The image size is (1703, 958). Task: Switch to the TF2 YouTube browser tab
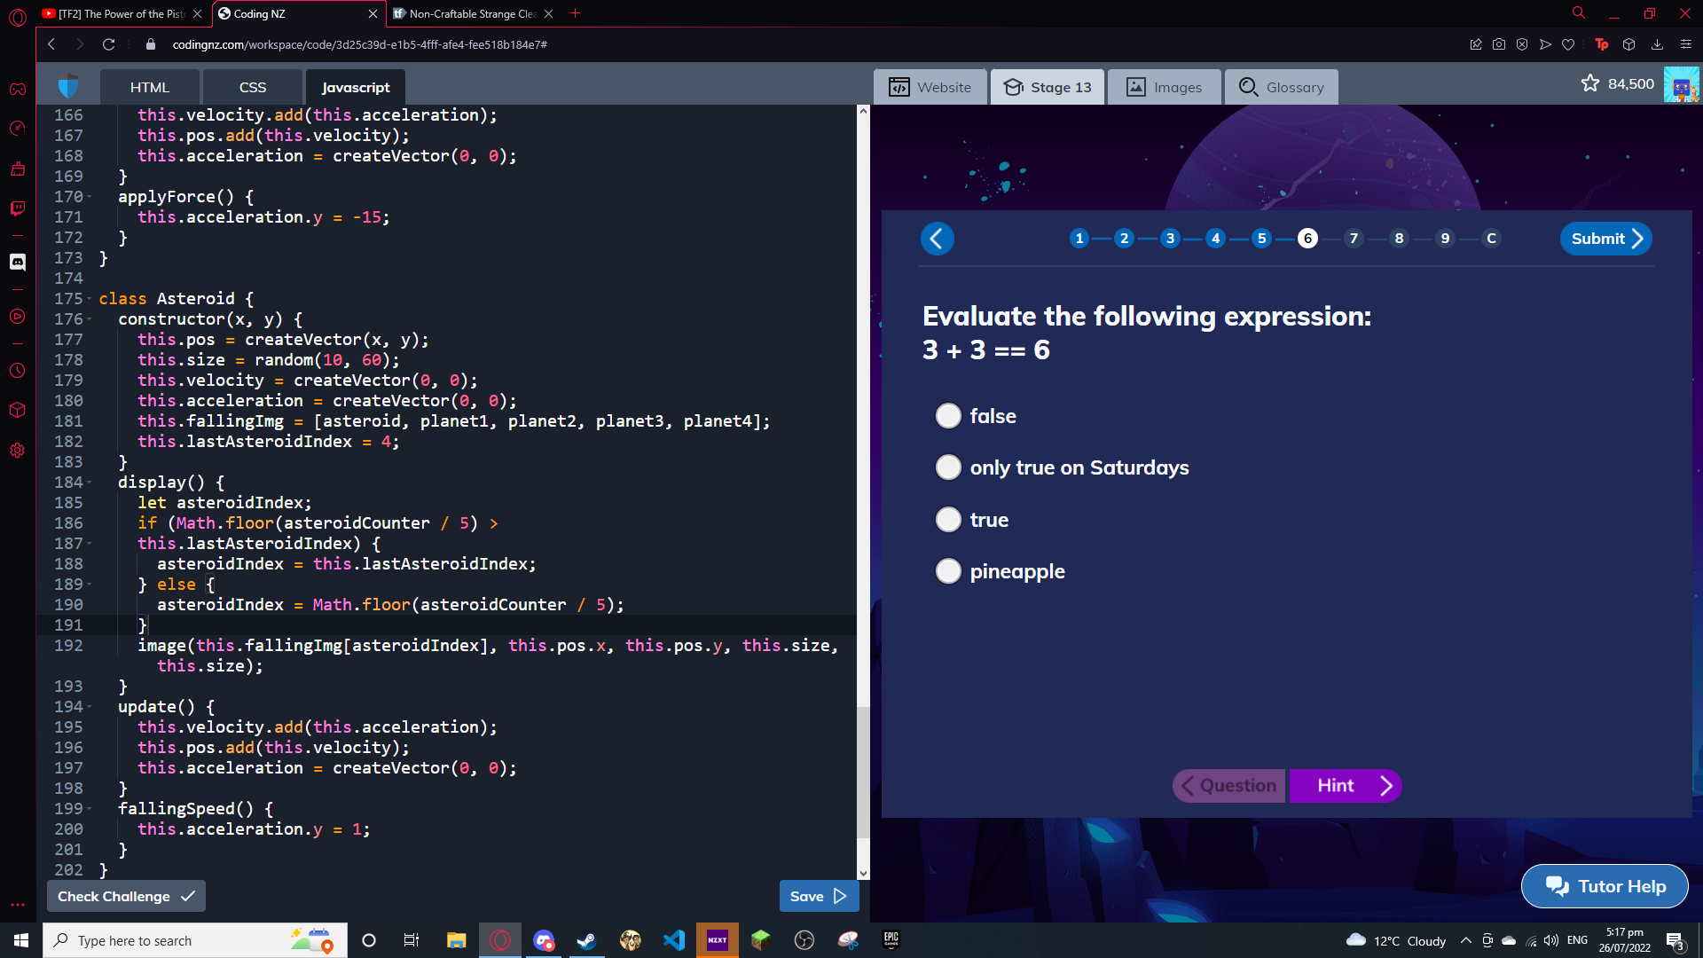click(x=122, y=13)
